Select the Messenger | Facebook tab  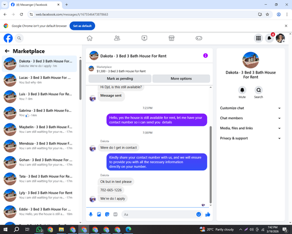pyautogui.click(x=35, y=5)
